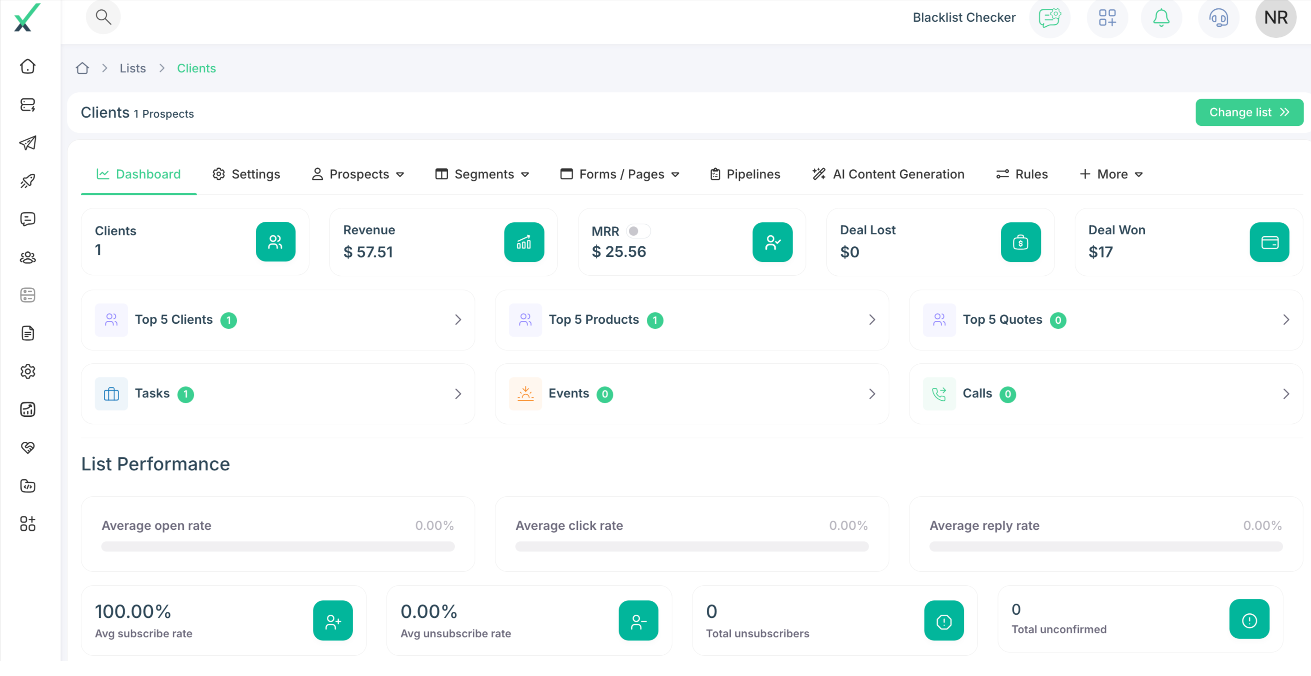Open the contacts group icon in sidebar
This screenshot has width=1311, height=676.
[x=28, y=257]
